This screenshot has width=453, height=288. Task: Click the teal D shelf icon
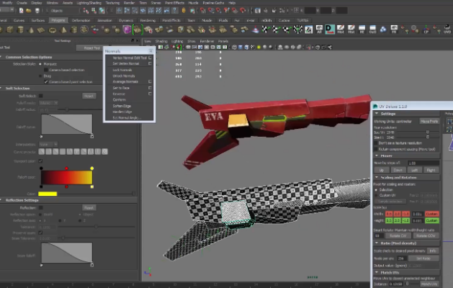(x=330, y=30)
